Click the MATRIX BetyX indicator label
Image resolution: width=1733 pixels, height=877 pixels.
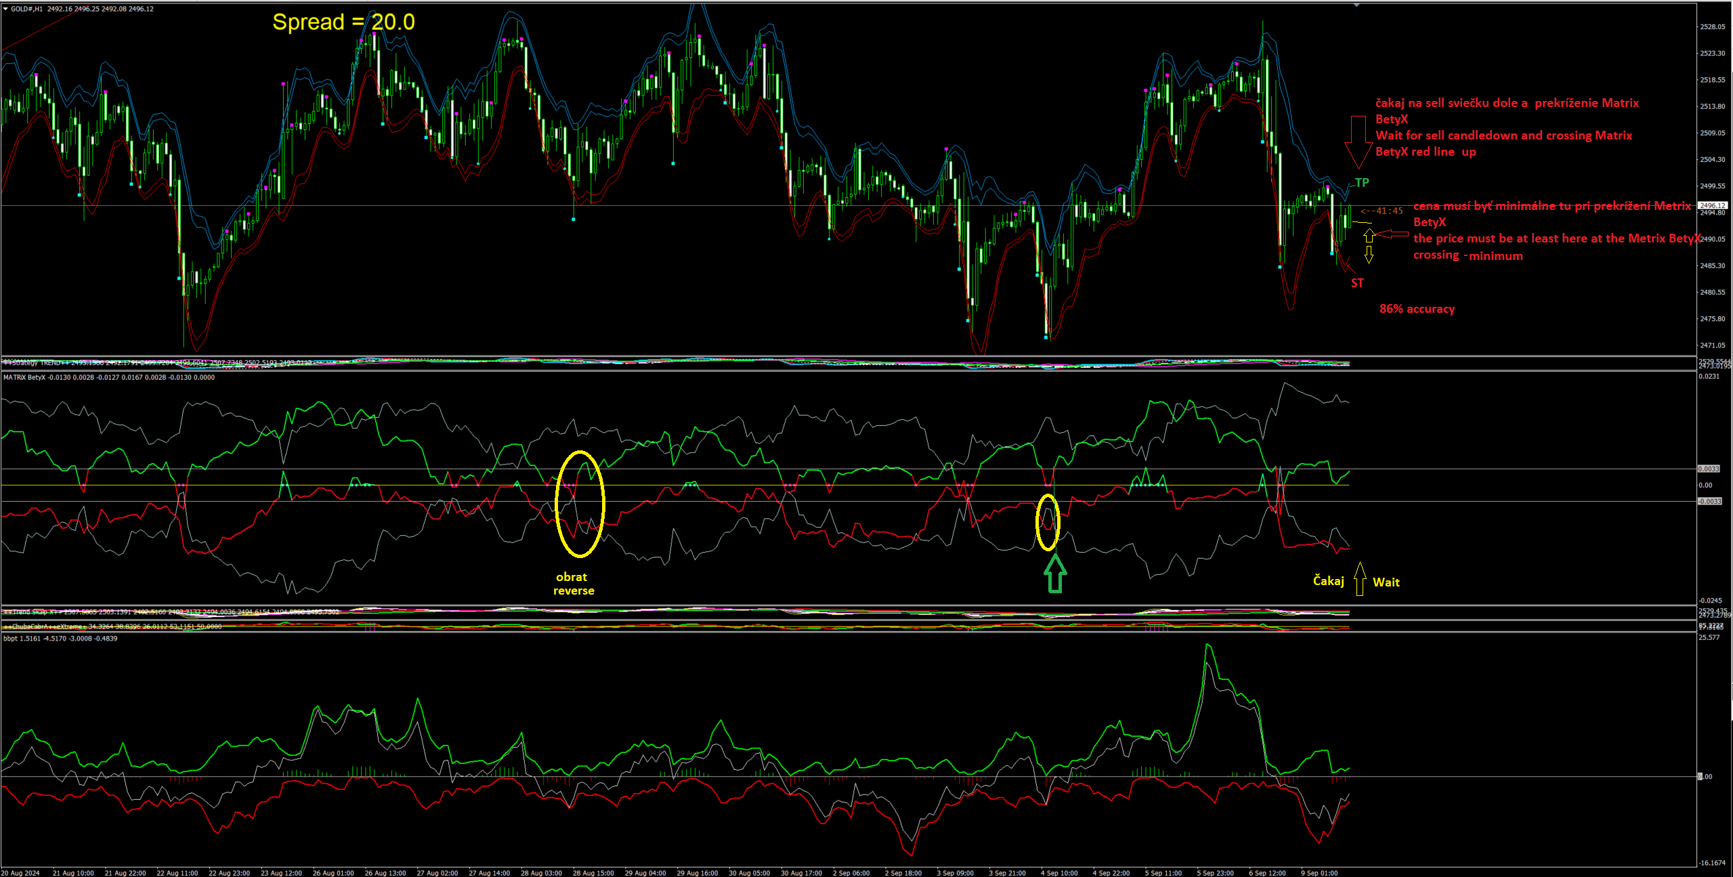(x=24, y=377)
